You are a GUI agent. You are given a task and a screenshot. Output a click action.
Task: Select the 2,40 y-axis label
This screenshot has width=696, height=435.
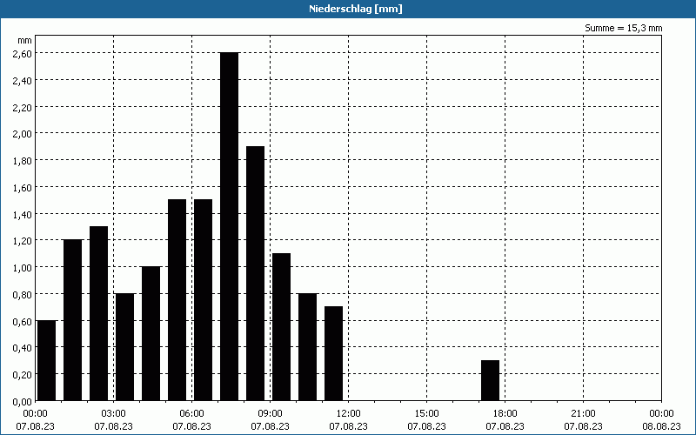pos(23,80)
